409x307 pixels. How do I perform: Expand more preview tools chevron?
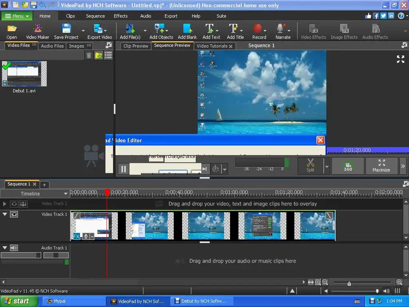pyautogui.click(x=403, y=166)
